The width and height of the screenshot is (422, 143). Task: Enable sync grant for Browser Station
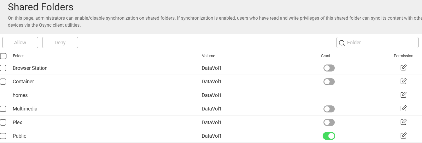[329, 68]
